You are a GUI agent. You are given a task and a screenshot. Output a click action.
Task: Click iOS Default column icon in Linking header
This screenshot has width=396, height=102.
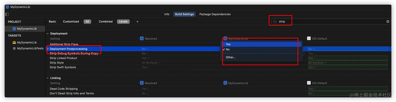(x=309, y=83)
